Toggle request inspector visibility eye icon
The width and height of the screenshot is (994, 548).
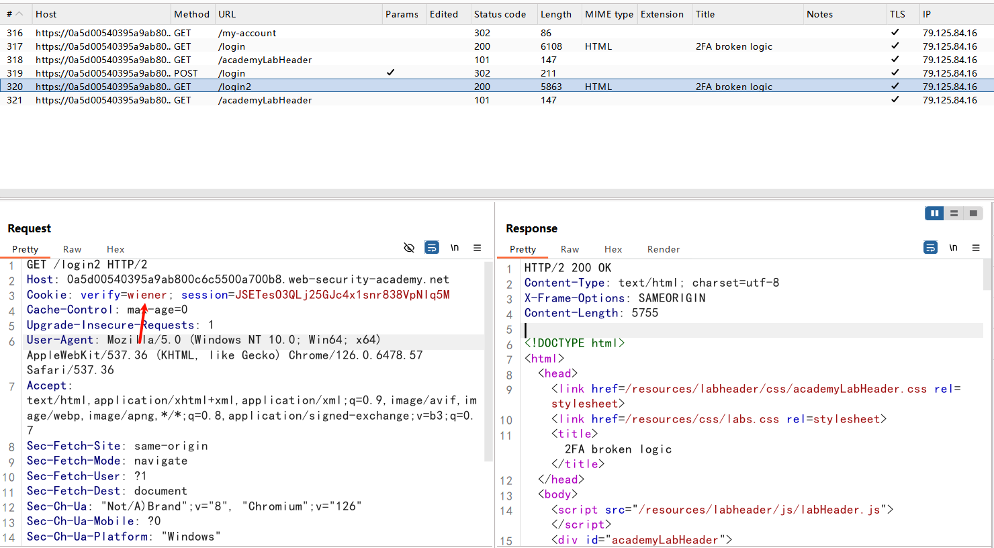409,248
